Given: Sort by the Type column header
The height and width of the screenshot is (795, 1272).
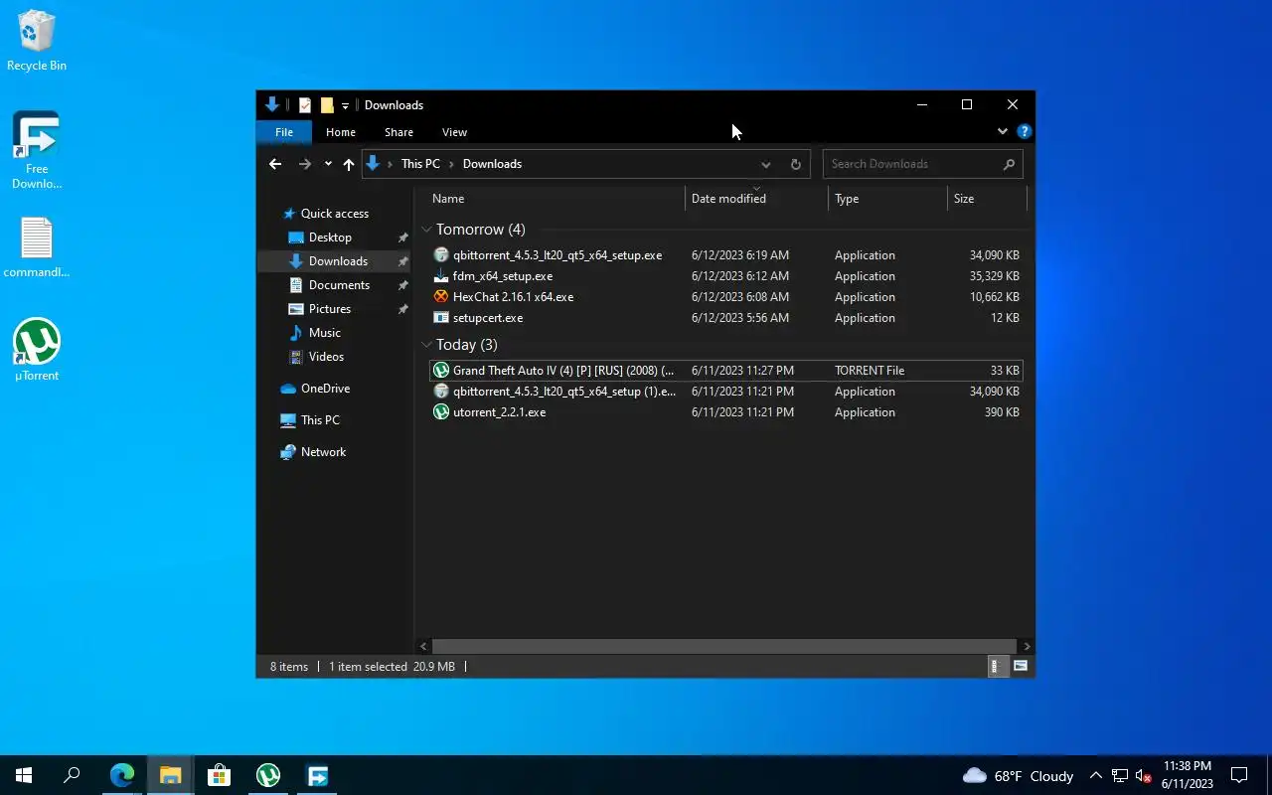Looking at the screenshot, I should (888, 199).
